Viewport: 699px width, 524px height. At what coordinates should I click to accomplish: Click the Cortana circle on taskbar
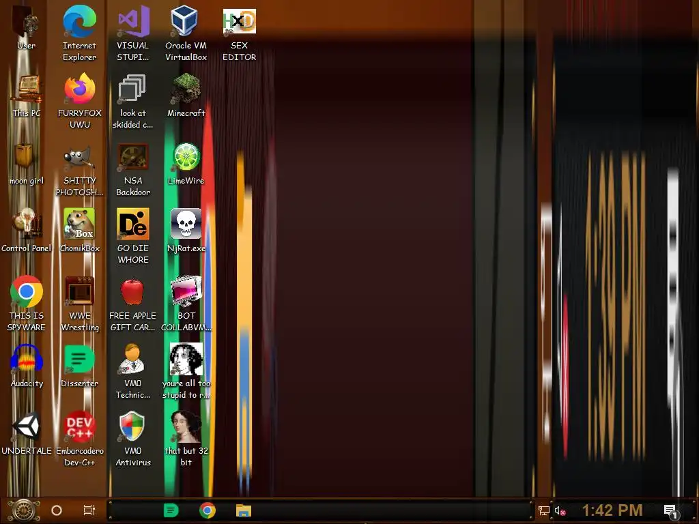pyautogui.click(x=57, y=510)
